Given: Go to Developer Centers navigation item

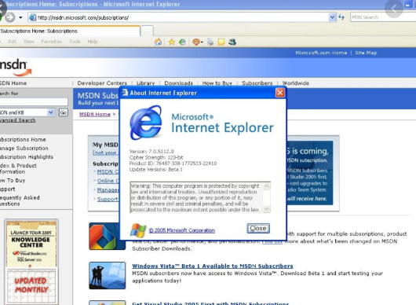Looking at the screenshot, I should pyautogui.click(x=102, y=83).
